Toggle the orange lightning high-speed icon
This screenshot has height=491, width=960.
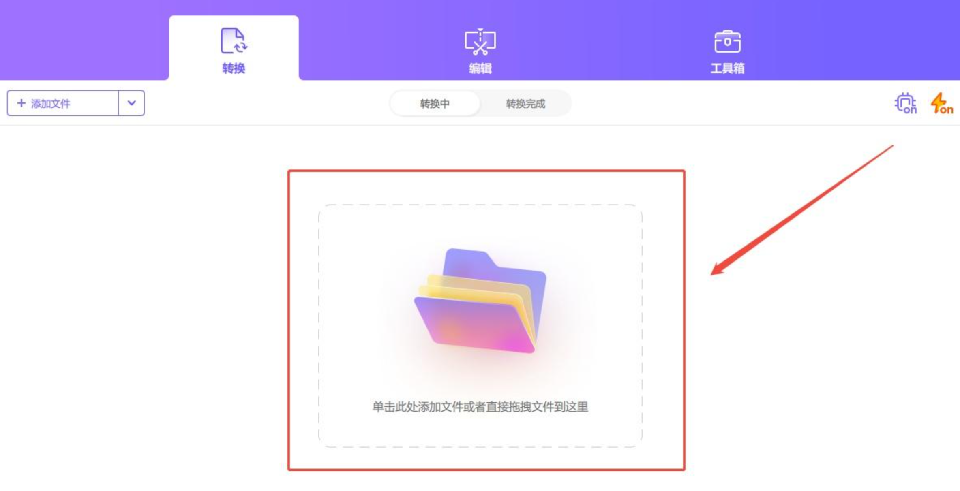tap(941, 103)
